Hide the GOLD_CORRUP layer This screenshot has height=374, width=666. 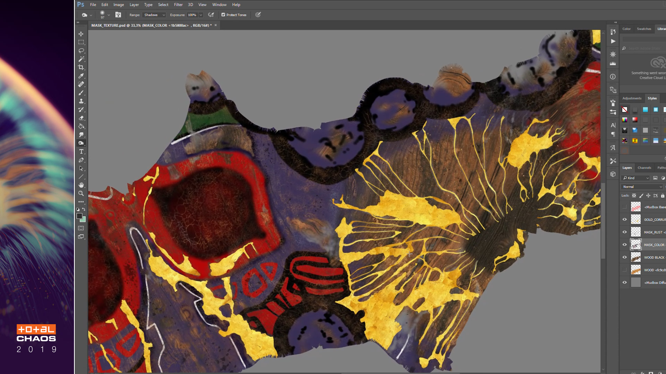pos(624,220)
